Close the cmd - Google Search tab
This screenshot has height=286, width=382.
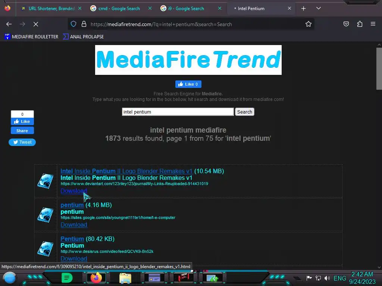point(150,8)
